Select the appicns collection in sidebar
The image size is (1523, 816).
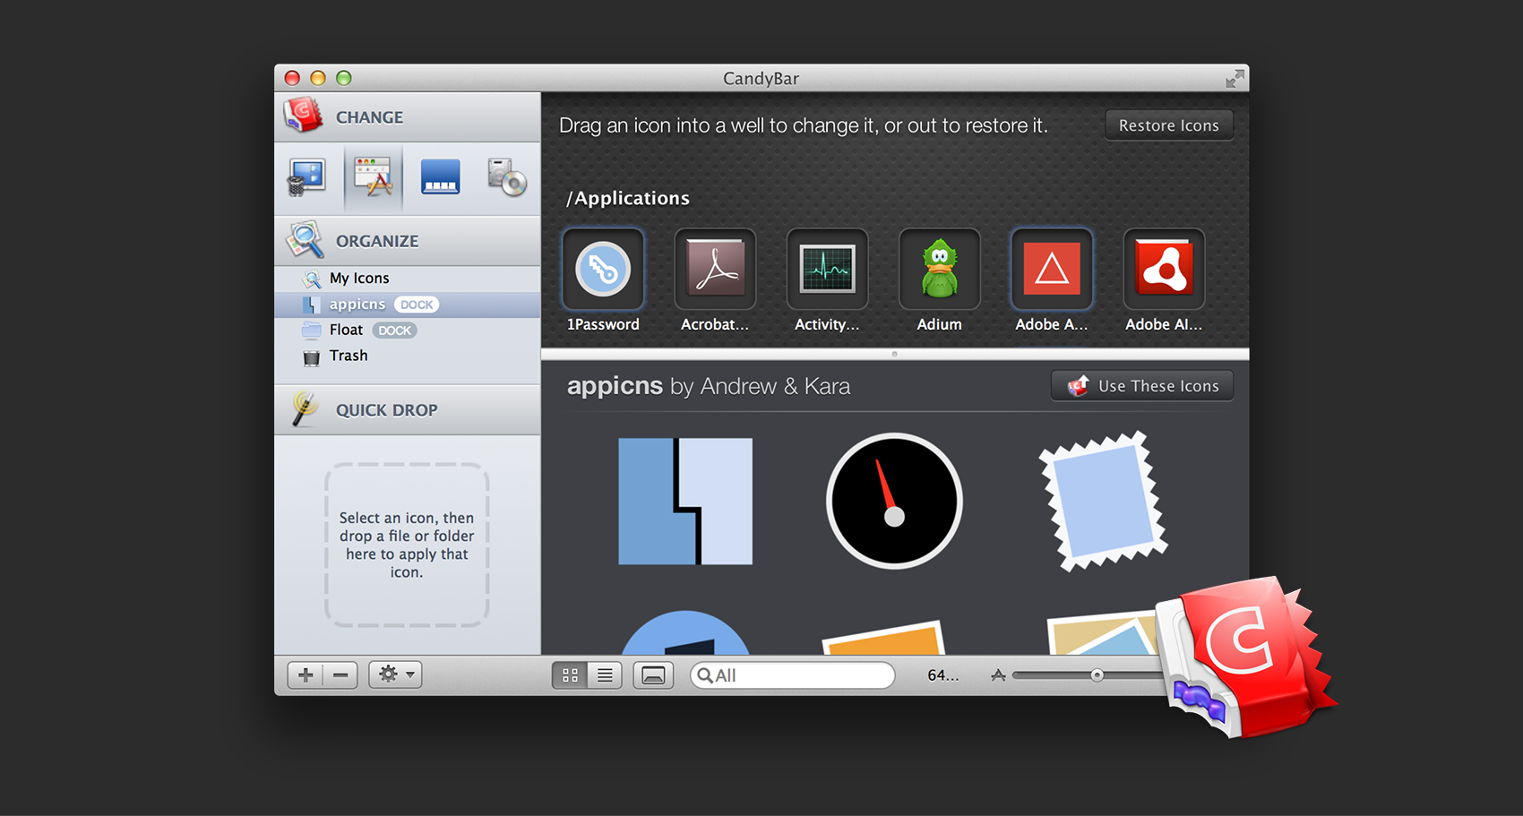(x=408, y=305)
